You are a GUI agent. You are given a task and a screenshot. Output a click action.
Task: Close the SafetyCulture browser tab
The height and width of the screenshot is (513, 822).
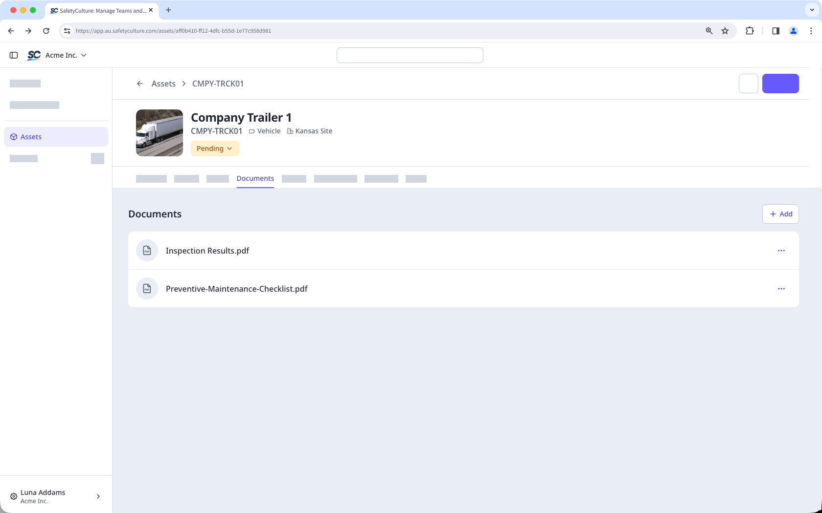click(151, 10)
